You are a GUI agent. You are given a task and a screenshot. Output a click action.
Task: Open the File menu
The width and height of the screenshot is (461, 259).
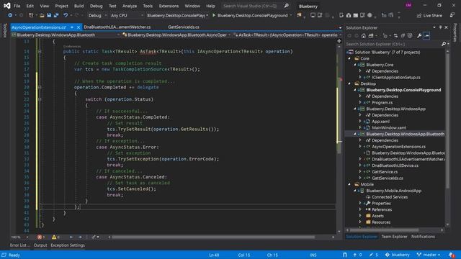click(17, 6)
